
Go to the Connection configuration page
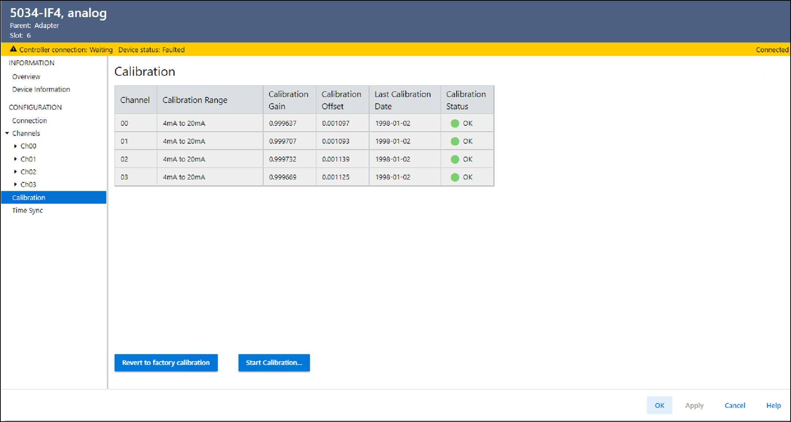[x=29, y=120]
